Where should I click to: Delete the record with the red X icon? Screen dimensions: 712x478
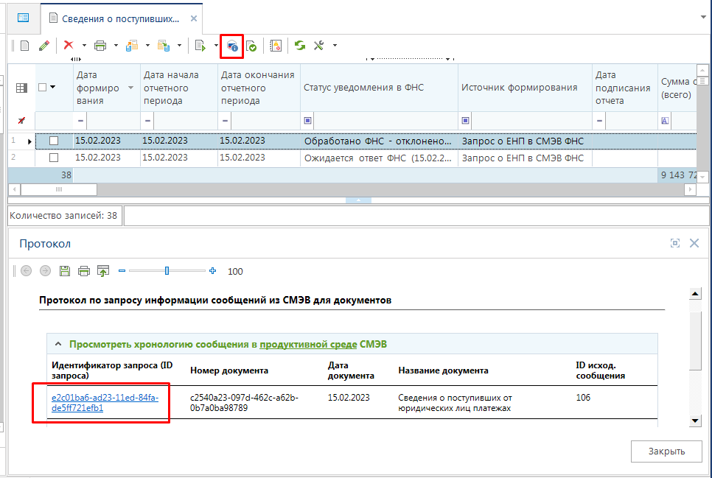(69, 45)
